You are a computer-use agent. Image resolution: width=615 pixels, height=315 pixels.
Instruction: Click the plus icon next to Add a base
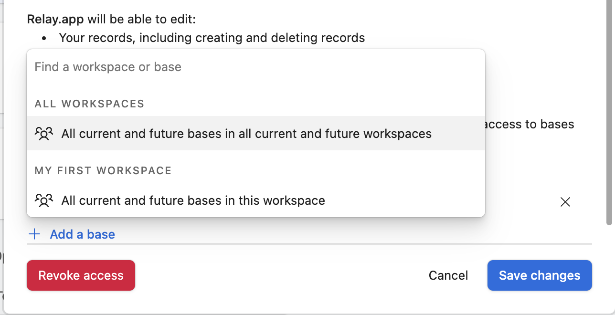tap(34, 234)
